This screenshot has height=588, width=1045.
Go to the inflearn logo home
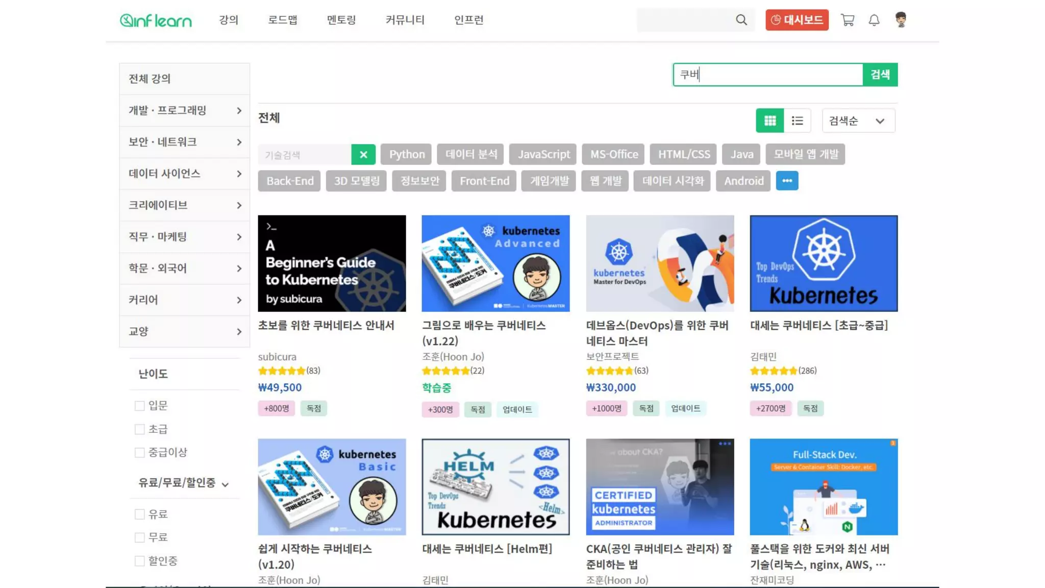[156, 20]
